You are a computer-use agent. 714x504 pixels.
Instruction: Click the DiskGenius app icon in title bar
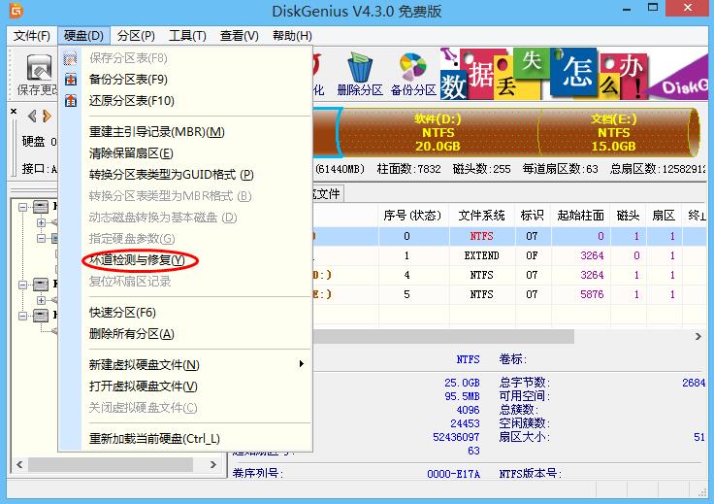tap(16, 10)
